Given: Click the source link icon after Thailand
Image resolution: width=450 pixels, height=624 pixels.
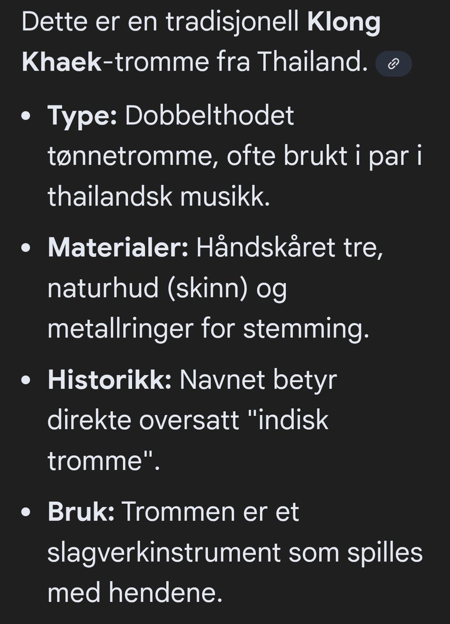Looking at the screenshot, I should pos(394,64).
